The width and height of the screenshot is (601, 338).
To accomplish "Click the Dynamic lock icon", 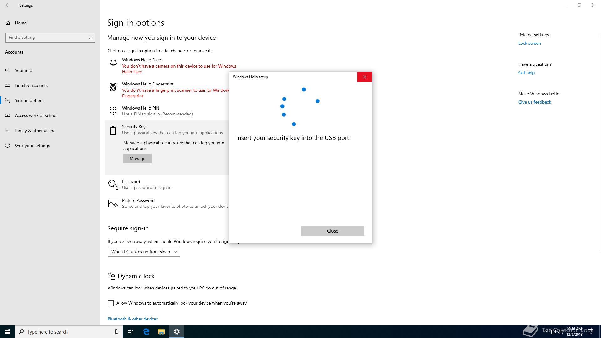I will point(111,276).
